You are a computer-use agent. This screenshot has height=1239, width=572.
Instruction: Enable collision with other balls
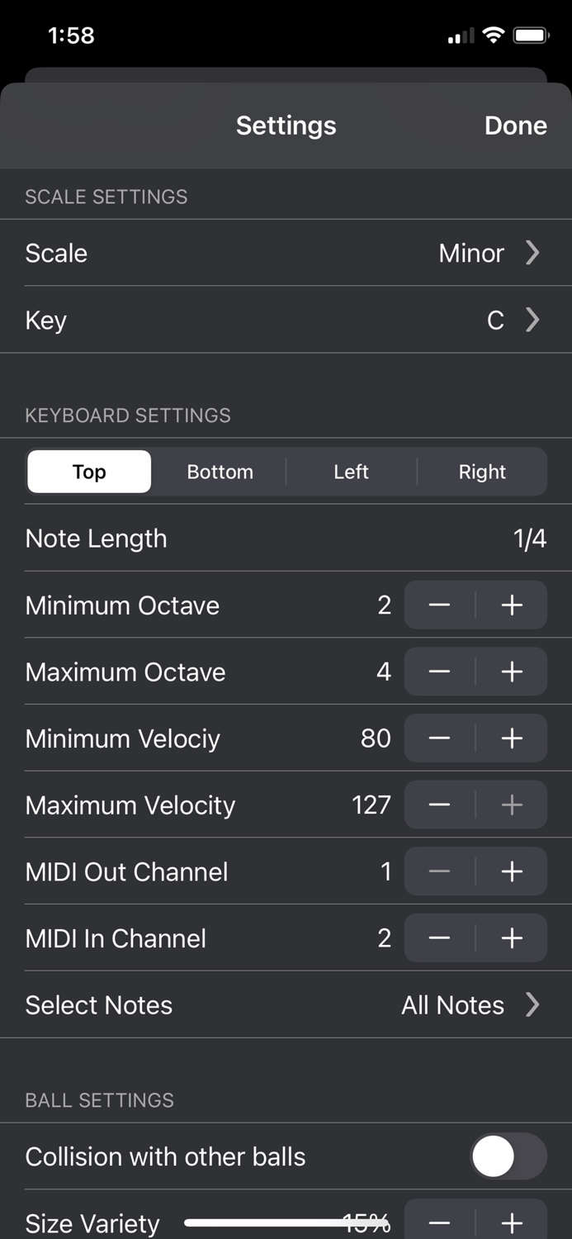[507, 1156]
